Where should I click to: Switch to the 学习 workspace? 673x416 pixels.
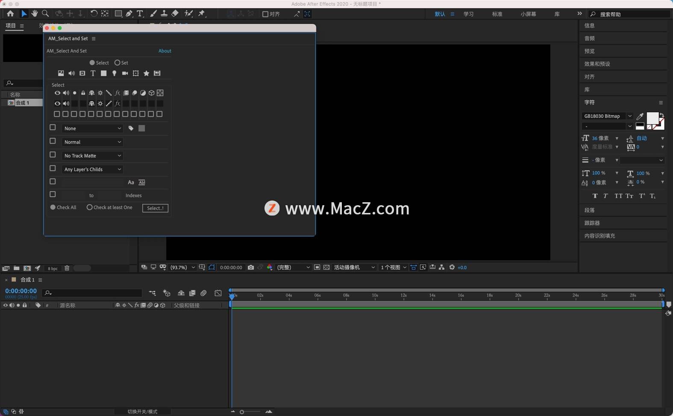[x=468, y=14]
